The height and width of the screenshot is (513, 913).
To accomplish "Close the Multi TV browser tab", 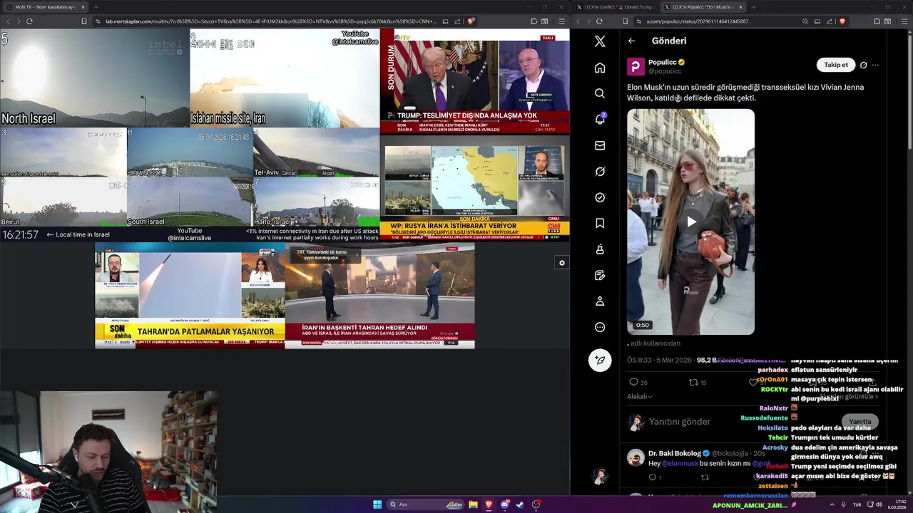I will click(83, 7).
